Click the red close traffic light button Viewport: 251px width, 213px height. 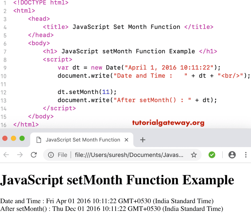tap(5, 138)
